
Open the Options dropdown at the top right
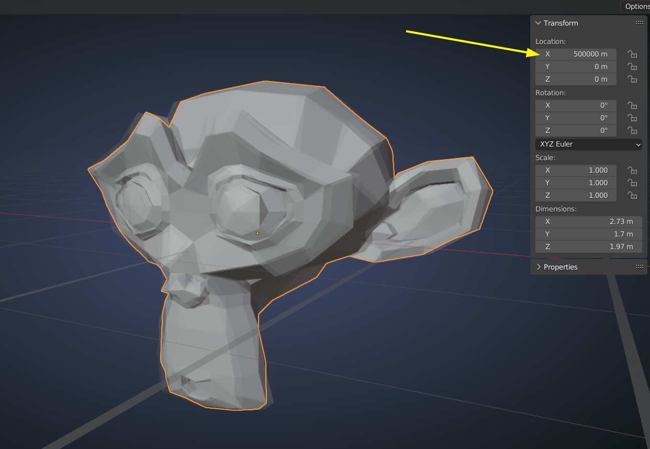point(635,7)
